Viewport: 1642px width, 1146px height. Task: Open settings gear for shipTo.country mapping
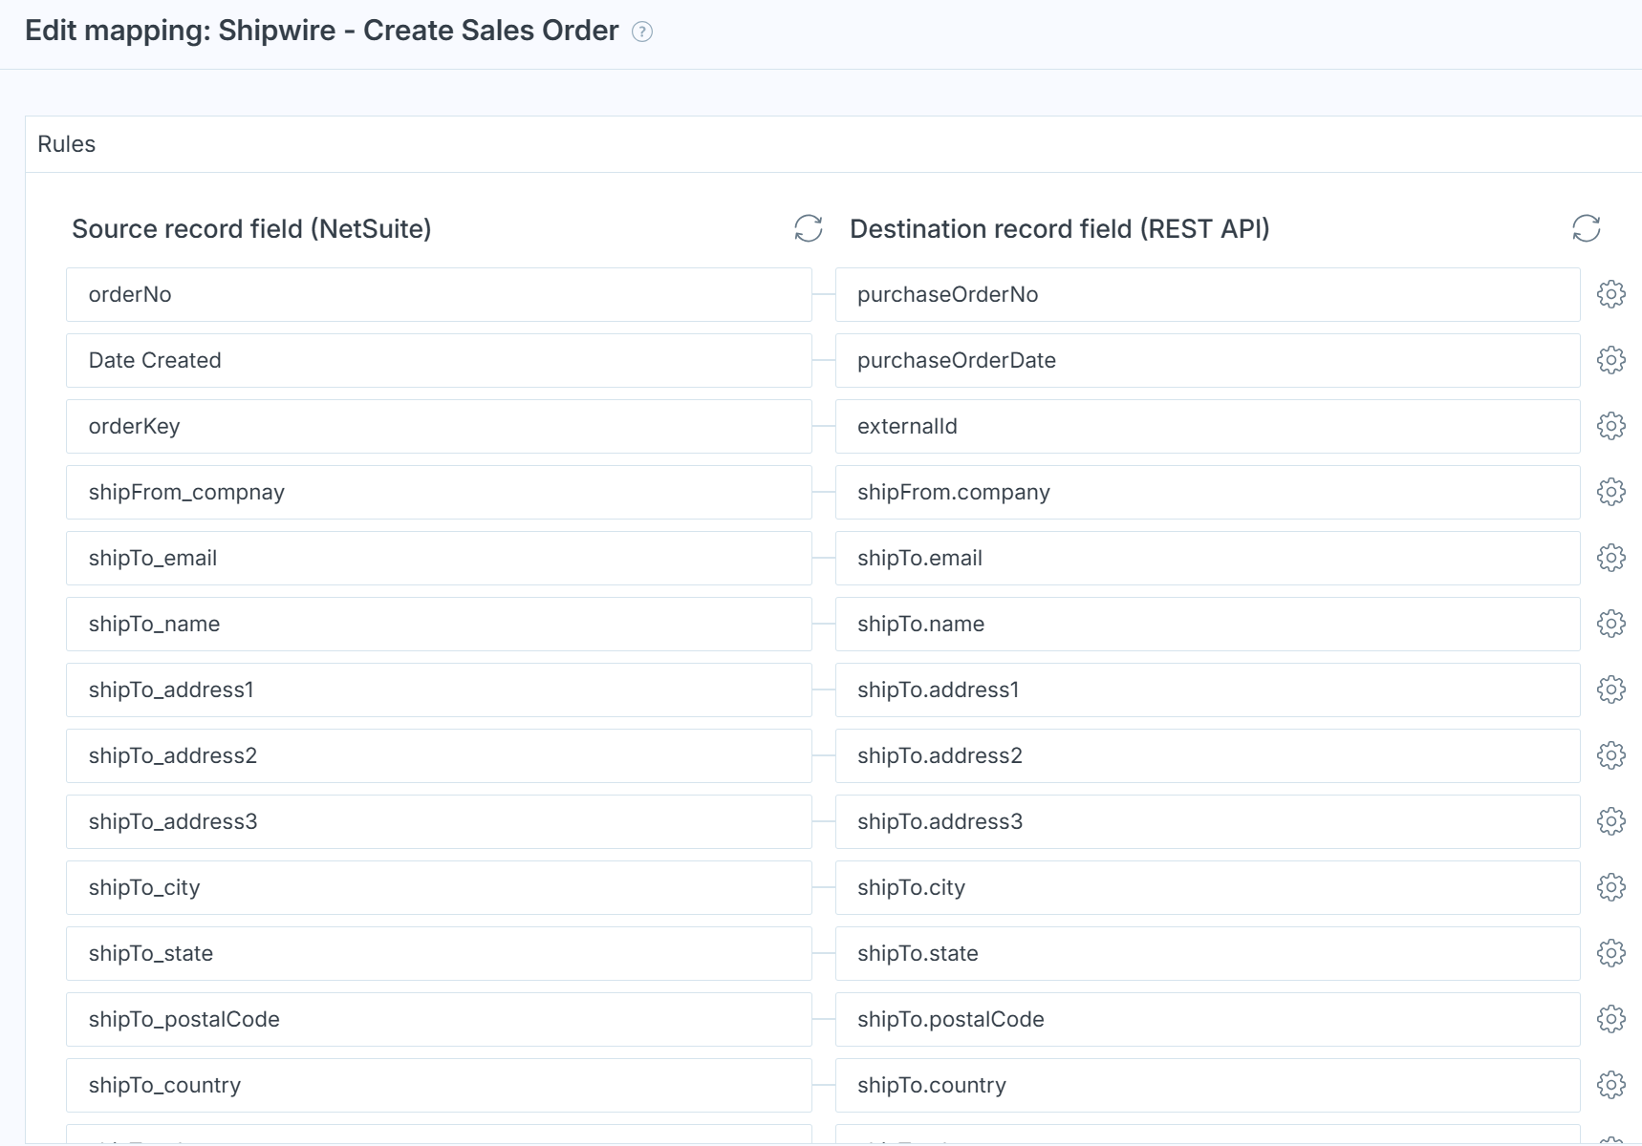pos(1610,1085)
